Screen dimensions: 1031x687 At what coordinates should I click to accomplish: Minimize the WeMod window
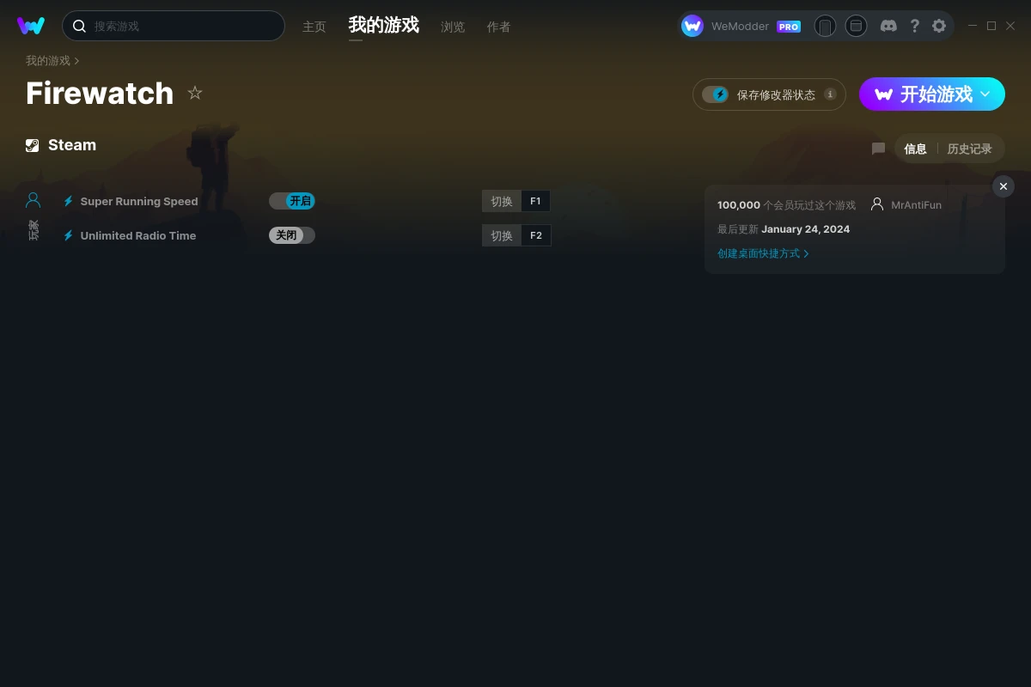click(x=973, y=26)
